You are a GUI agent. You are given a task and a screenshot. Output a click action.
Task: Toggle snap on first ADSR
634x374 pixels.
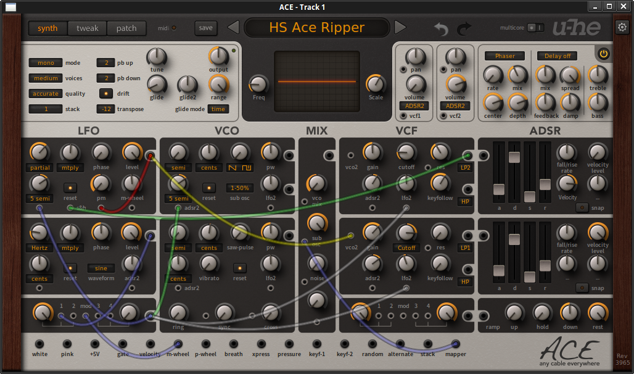tap(582, 207)
